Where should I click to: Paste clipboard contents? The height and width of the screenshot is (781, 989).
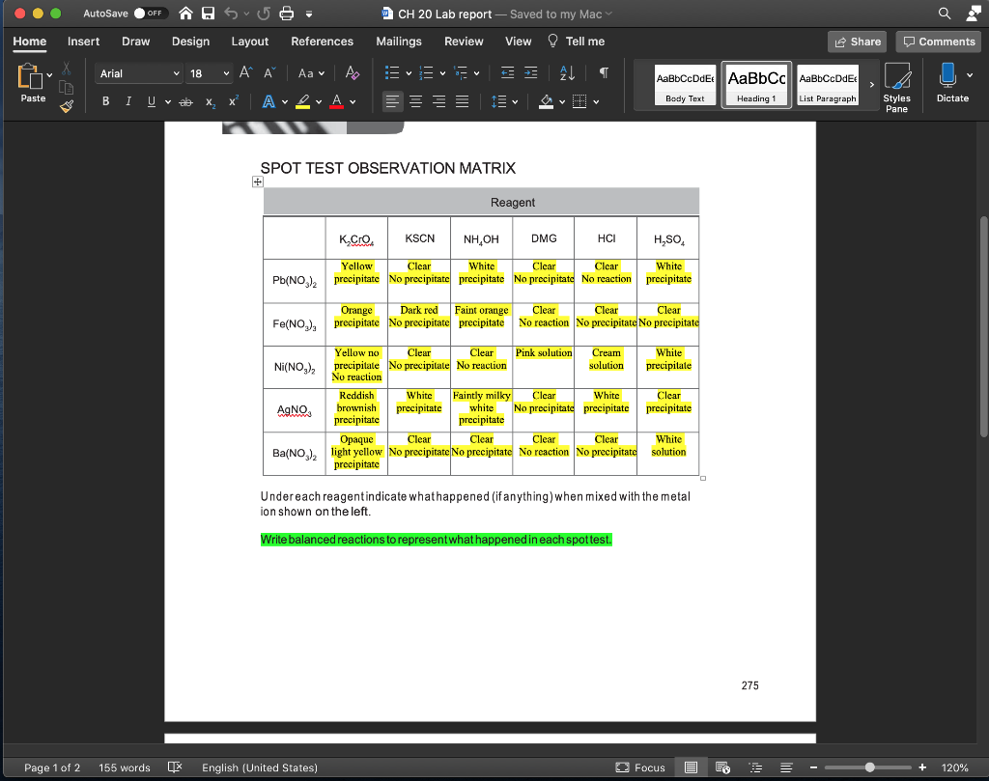pos(30,83)
